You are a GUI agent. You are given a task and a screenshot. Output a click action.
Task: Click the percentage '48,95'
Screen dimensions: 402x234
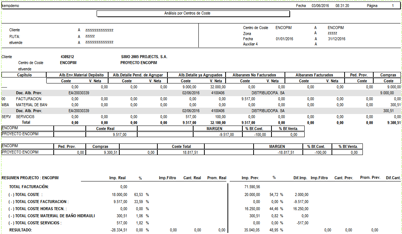tap(274, 230)
